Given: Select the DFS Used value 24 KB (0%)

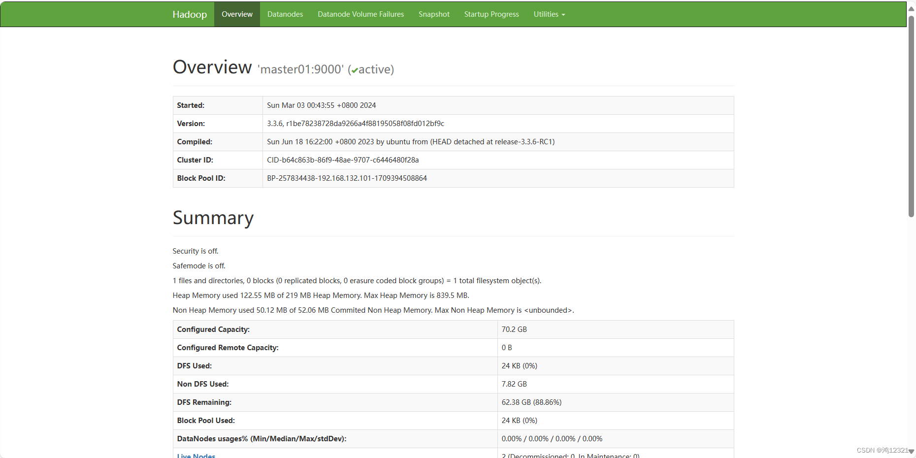Looking at the screenshot, I should pyautogui.click(x=520, y=366).
